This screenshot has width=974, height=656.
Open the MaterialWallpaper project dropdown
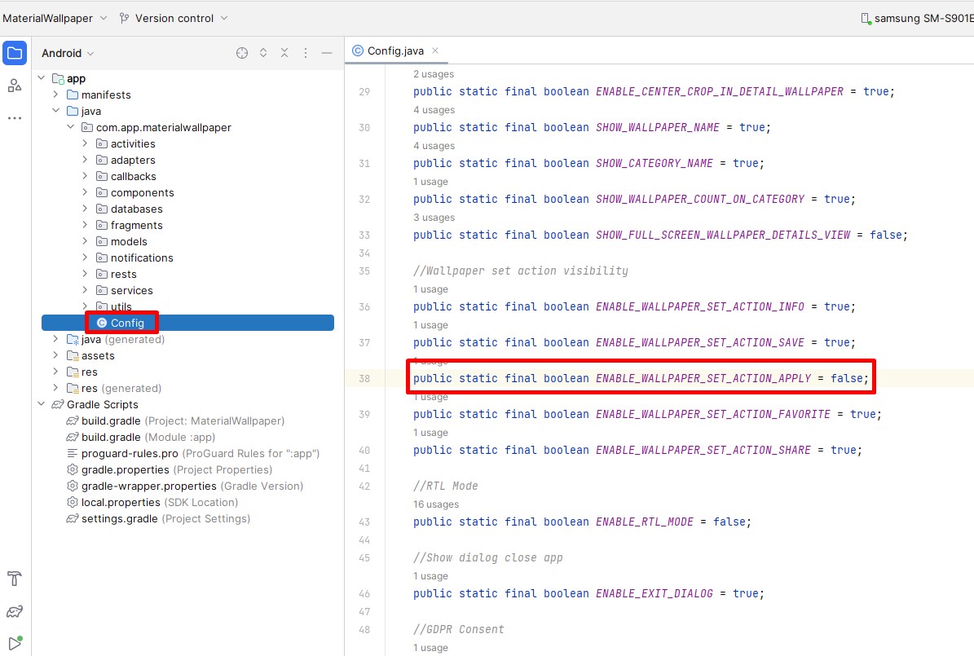coord(54,18)
